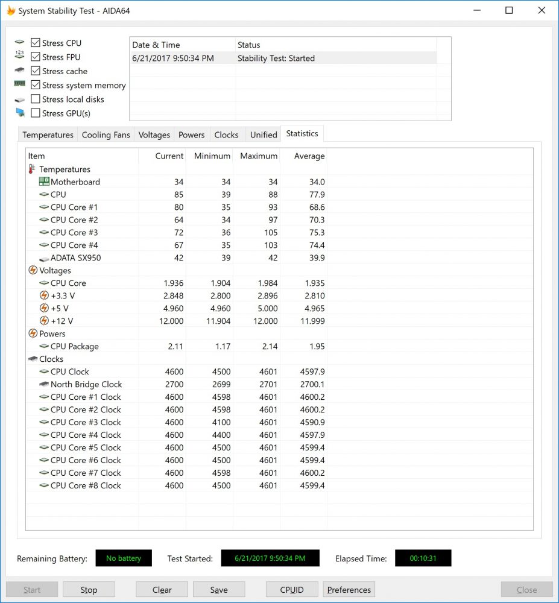
Task: Click the Stress FPU 123 icon
Action: coord(20,55)
